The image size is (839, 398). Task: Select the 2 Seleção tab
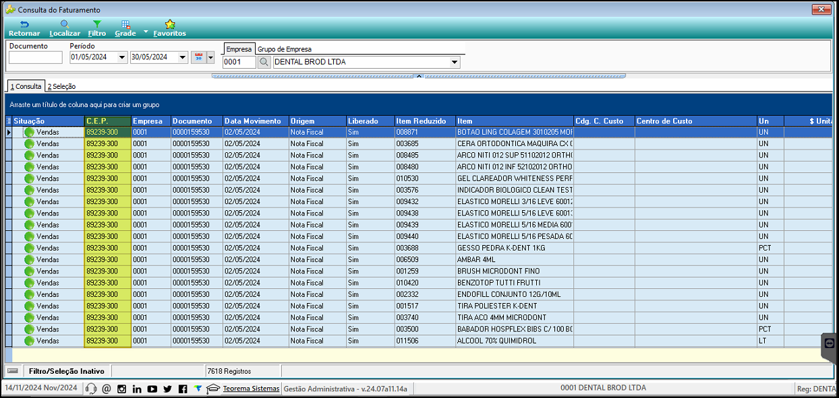tap(61, 86)
